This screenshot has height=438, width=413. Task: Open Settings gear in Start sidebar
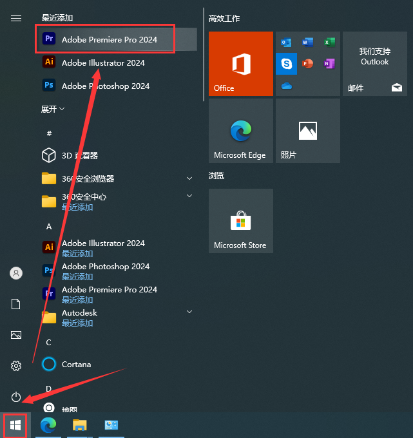tap(16, 366)
